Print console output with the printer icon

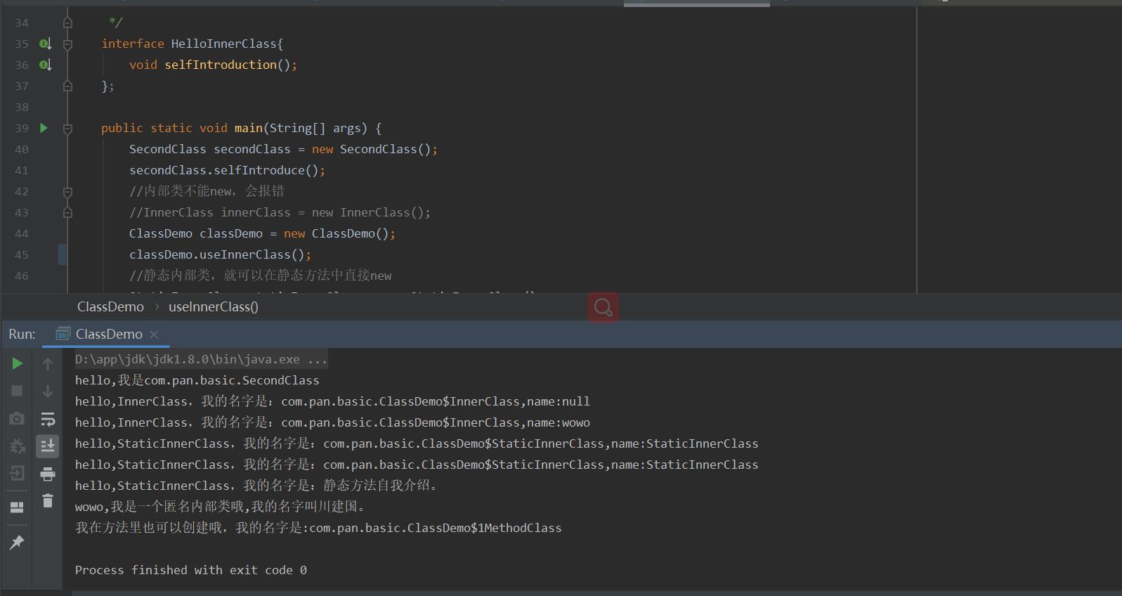coord(48,474)
